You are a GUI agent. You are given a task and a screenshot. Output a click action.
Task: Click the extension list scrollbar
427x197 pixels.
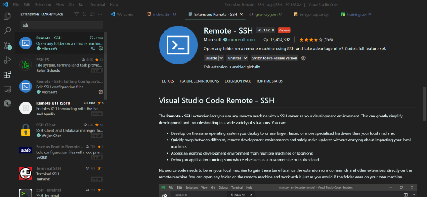106,66
